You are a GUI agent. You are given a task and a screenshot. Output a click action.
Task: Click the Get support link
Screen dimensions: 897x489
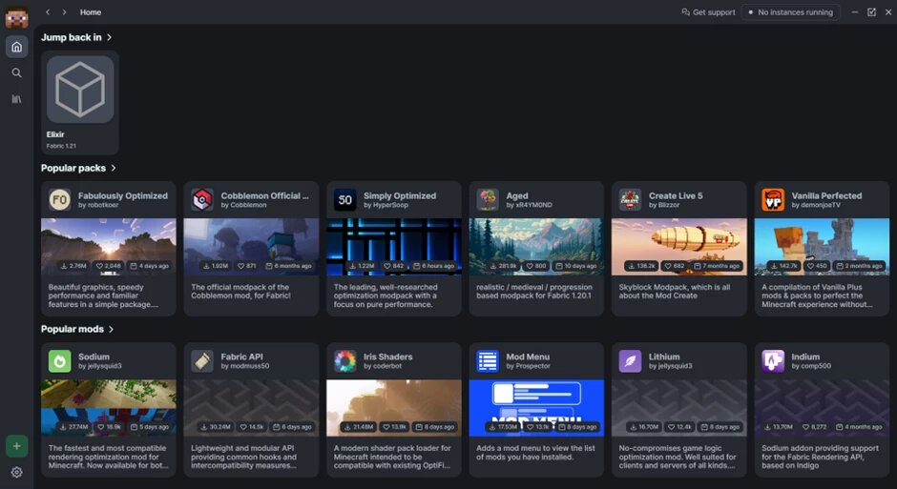point(708,12)
